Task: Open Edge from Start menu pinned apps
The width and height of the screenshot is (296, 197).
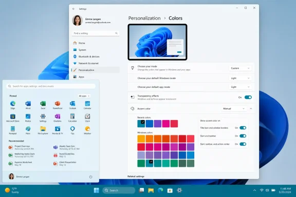Action: (13, 105)
